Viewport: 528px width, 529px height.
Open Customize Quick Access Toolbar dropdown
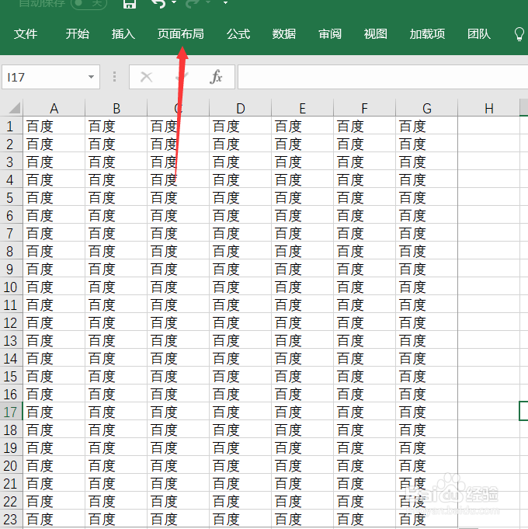coord(225,2)
